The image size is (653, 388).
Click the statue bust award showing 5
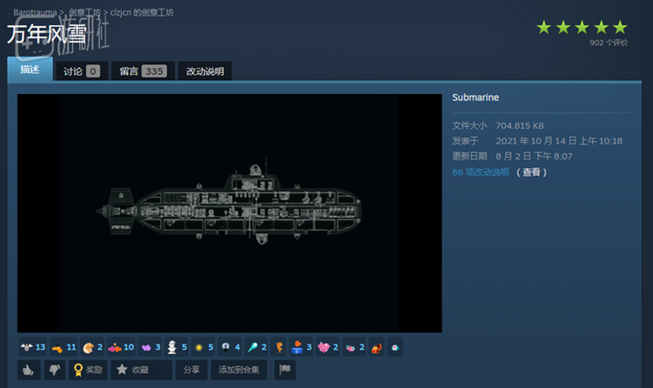[177, 347]
